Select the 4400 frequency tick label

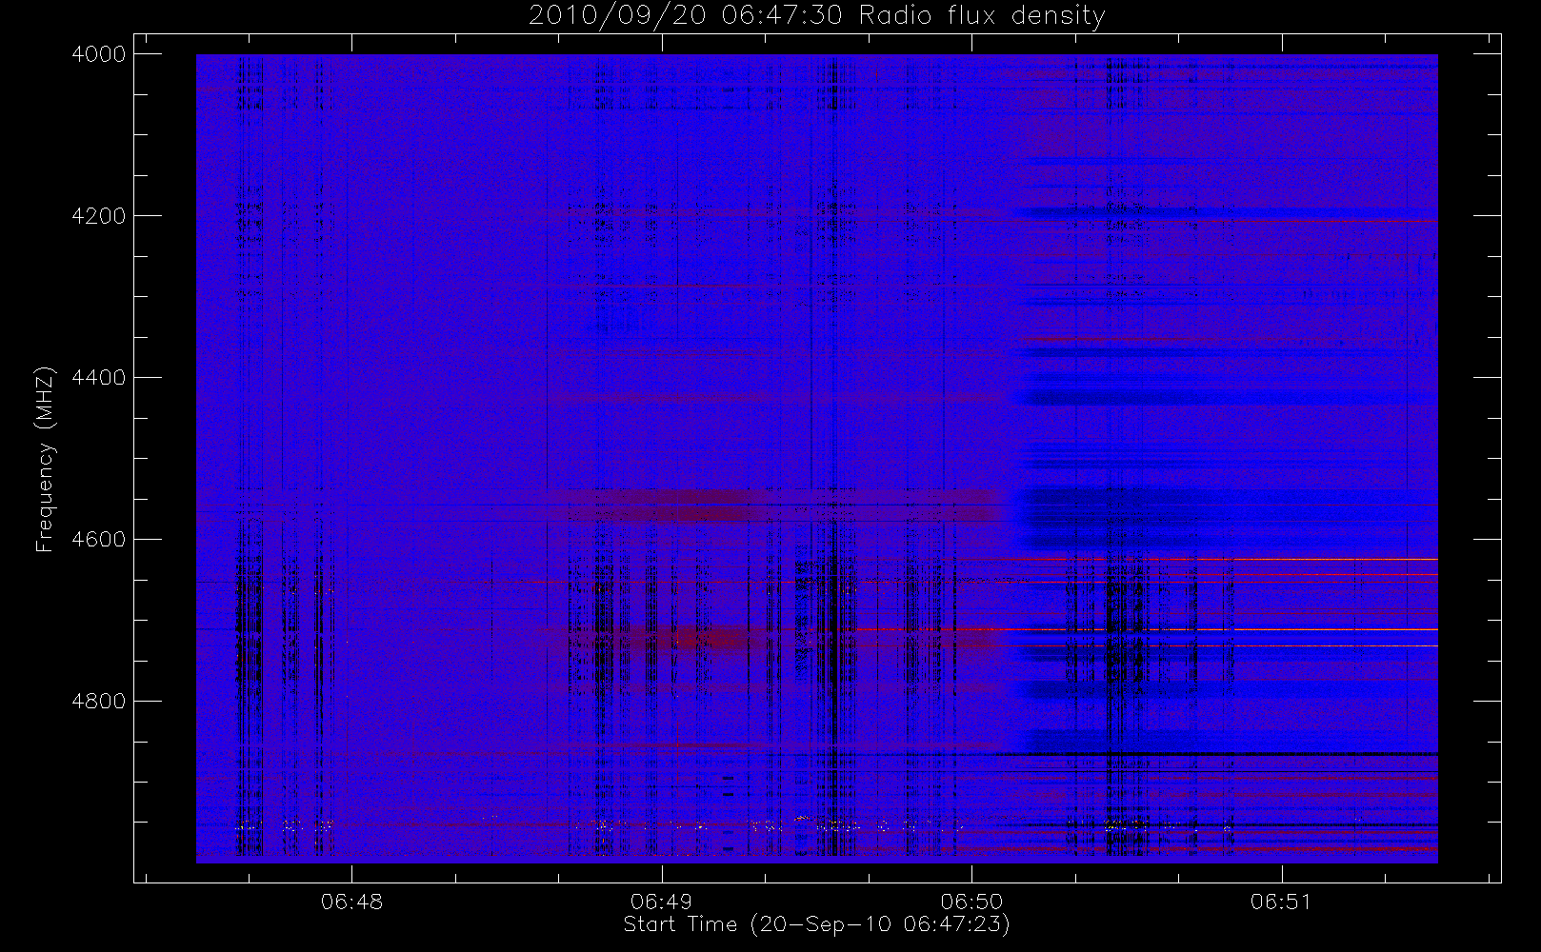(x=99, y=378)
